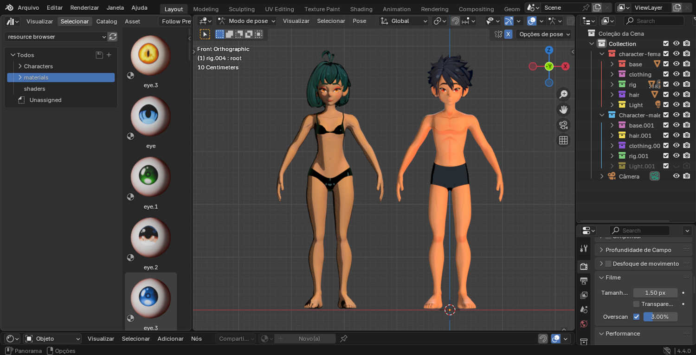This screenshot has width=696, height=355.
Task: Select the materials catalog row
Action: pos(61,77)
